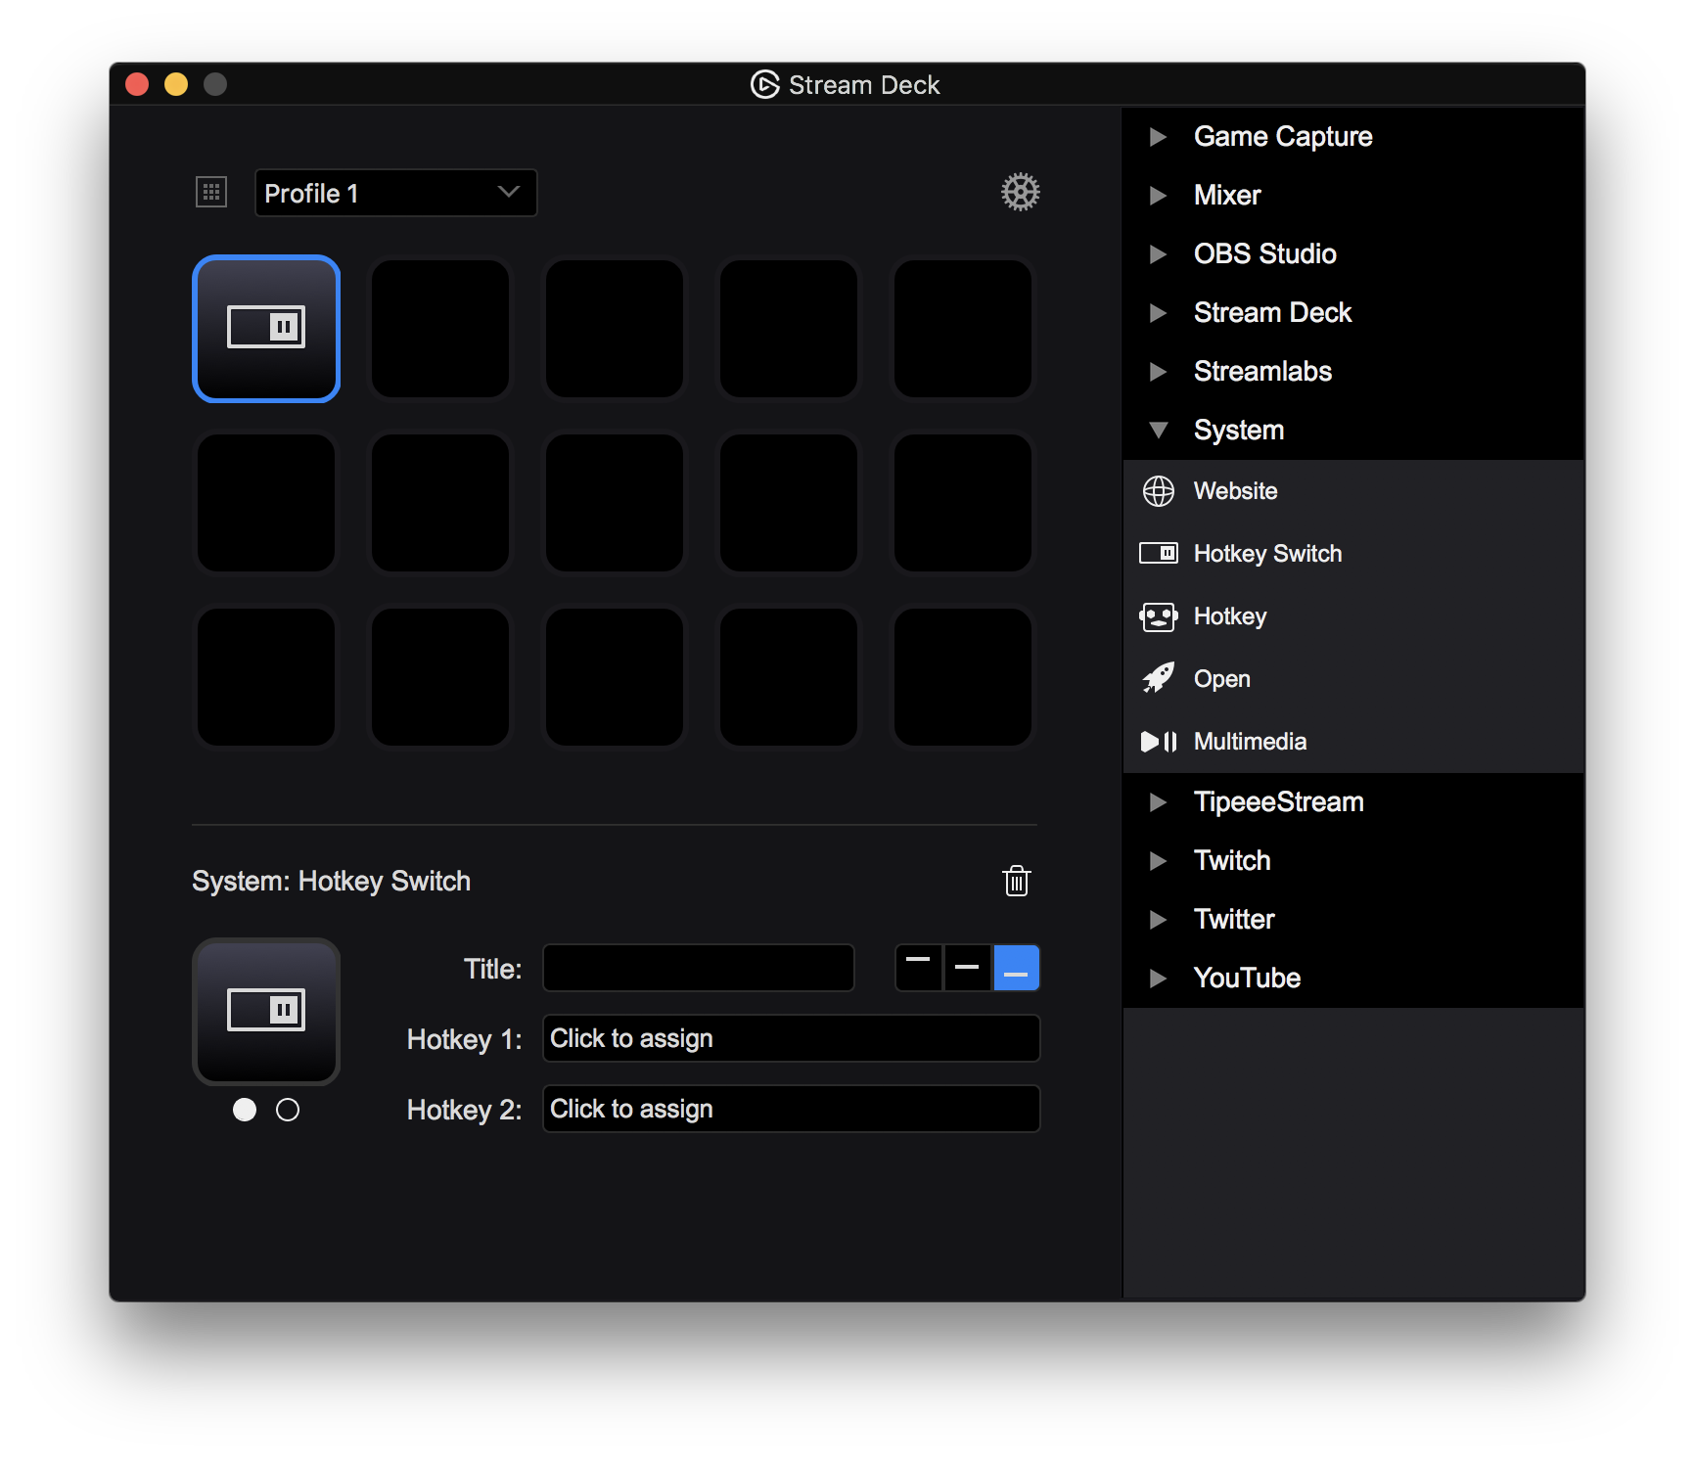Click the Hotkey Switch icon in the actions list
The height and width of the screenshot is (1458, 1695).
[x=1158, y=554]
